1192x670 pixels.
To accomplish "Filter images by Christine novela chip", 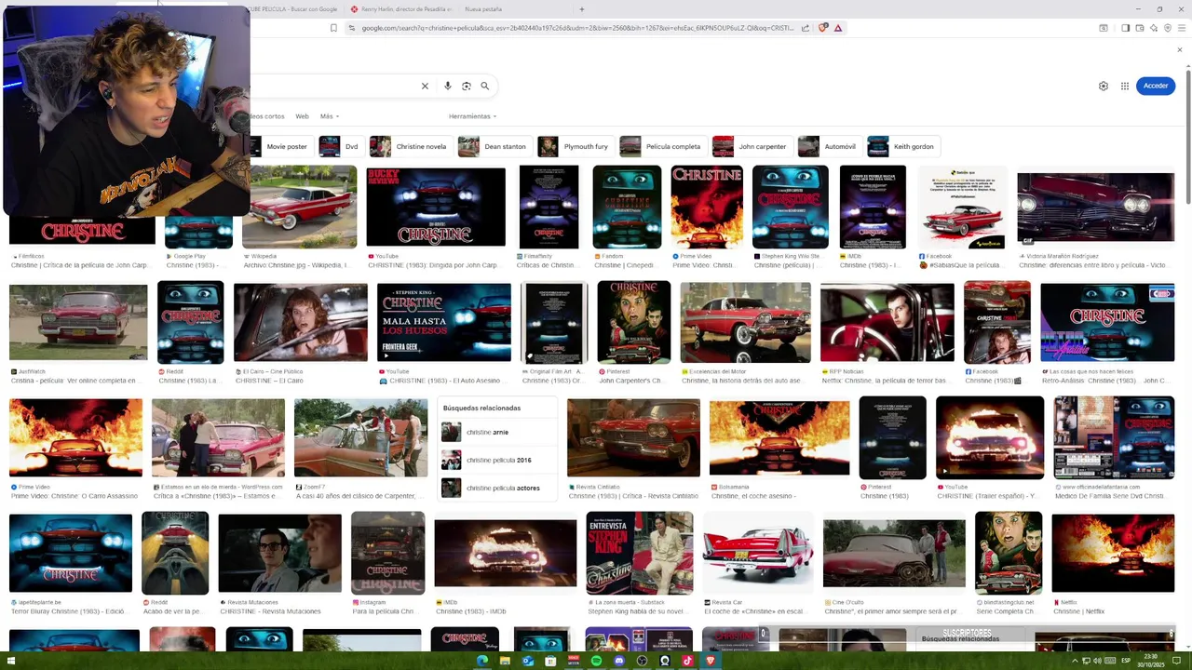I will [x=411, y=146].
